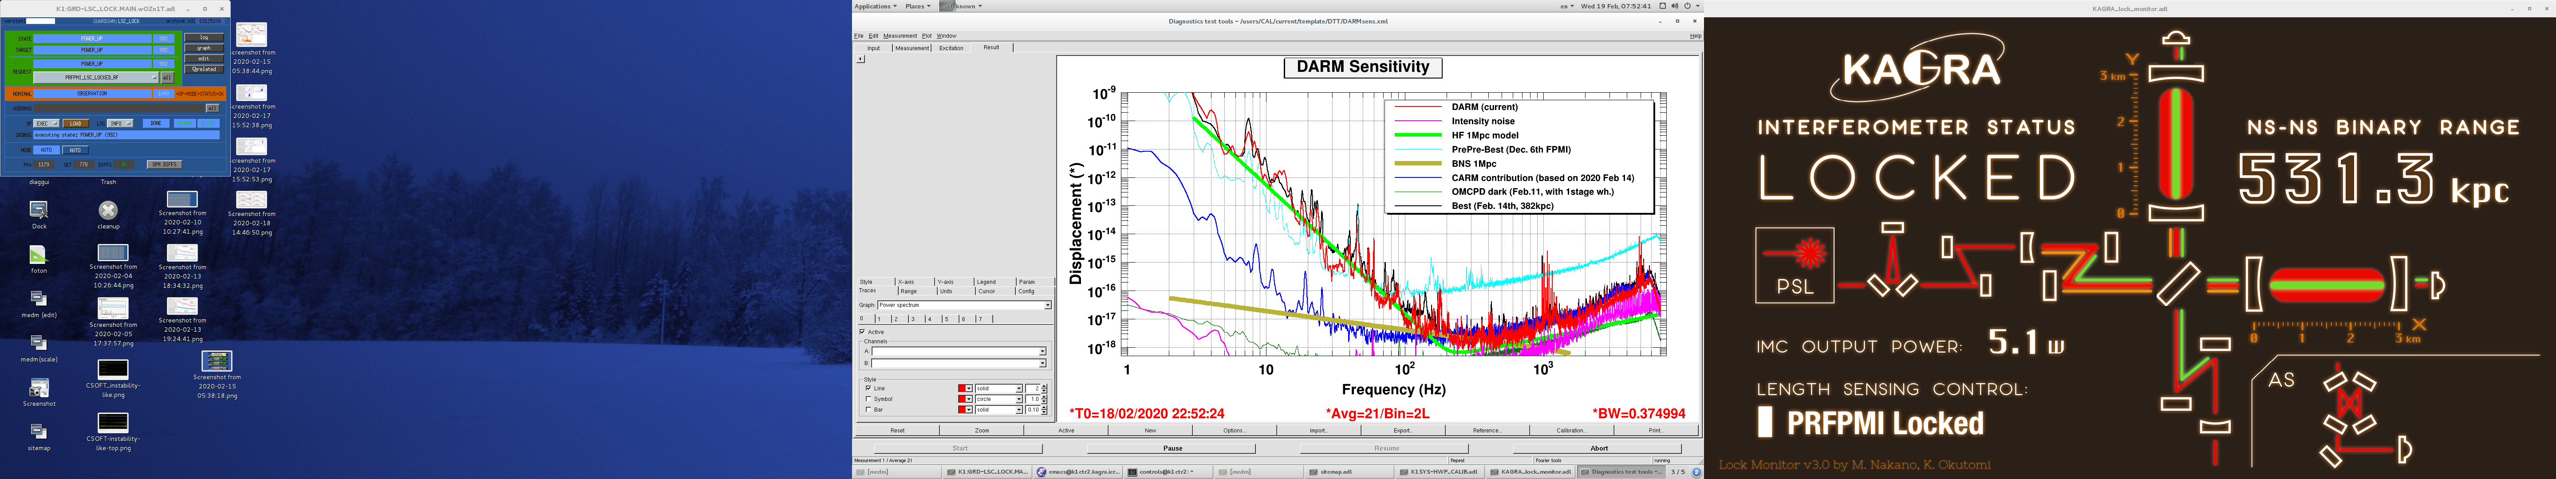Click the Abort button

point(1598,448)
